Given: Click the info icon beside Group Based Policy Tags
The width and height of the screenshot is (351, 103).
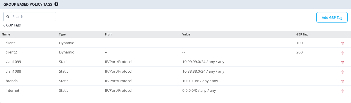Looking at the screenshot, I should click(56, 4).
